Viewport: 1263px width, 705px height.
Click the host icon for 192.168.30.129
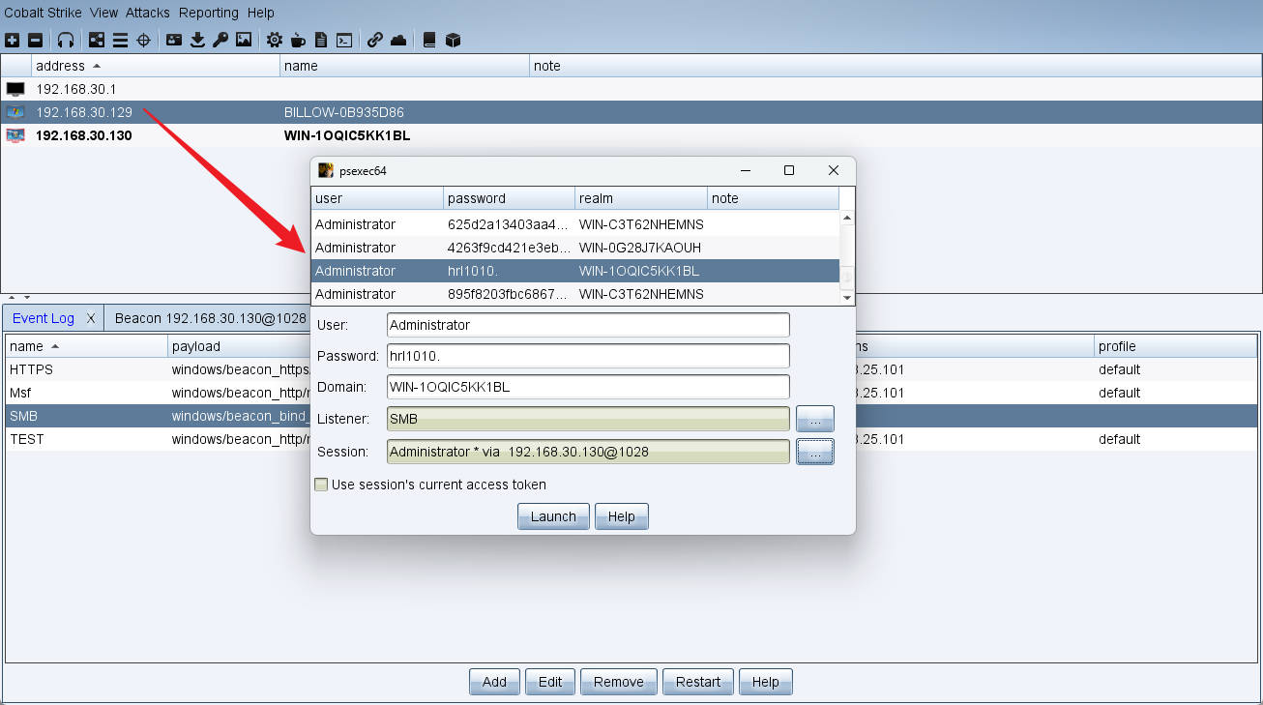[x=15, y=112]
